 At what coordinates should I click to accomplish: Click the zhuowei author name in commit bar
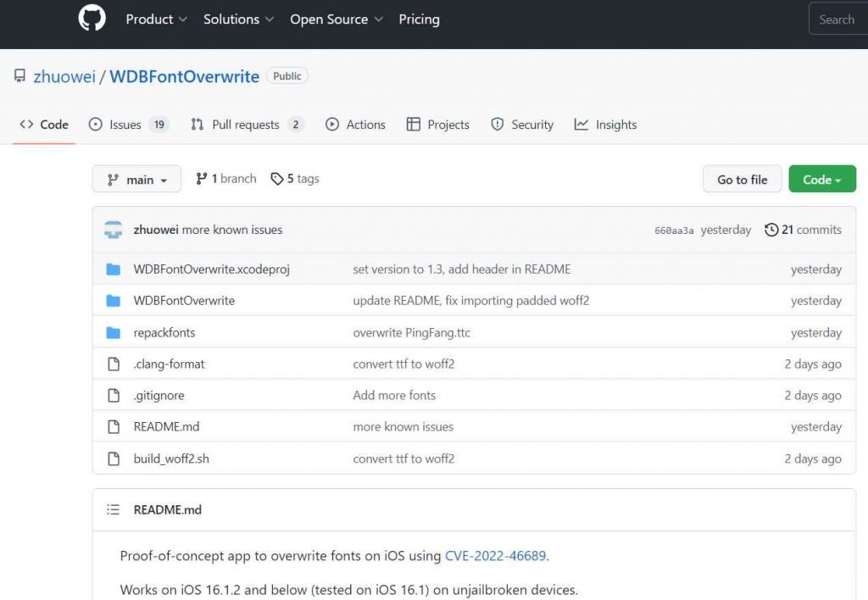pos(156,230)
